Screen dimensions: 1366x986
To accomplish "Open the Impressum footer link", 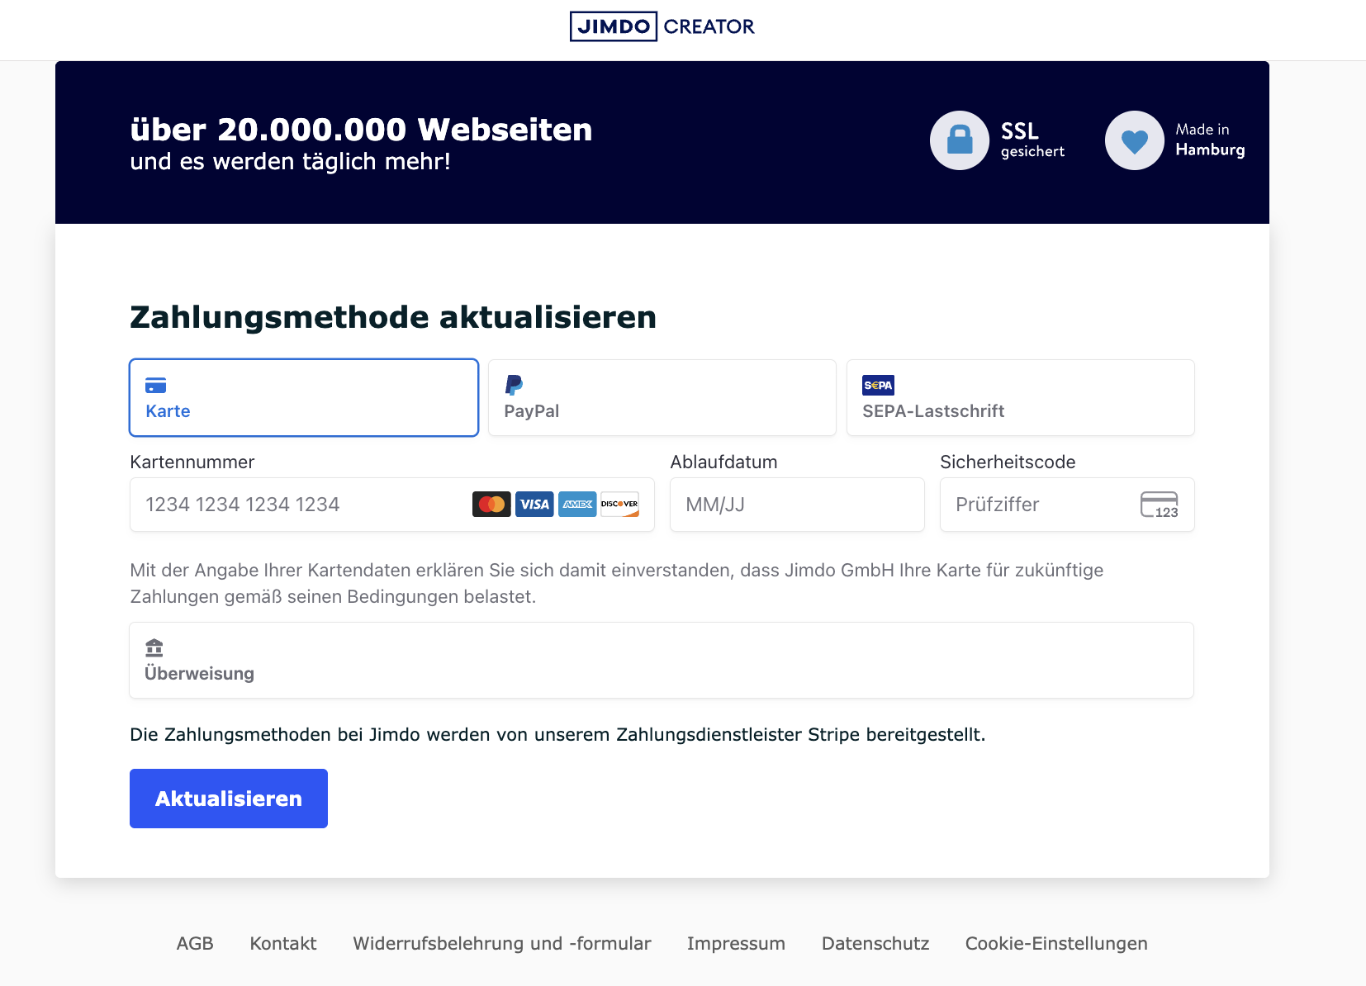I will tap(736, 943).
